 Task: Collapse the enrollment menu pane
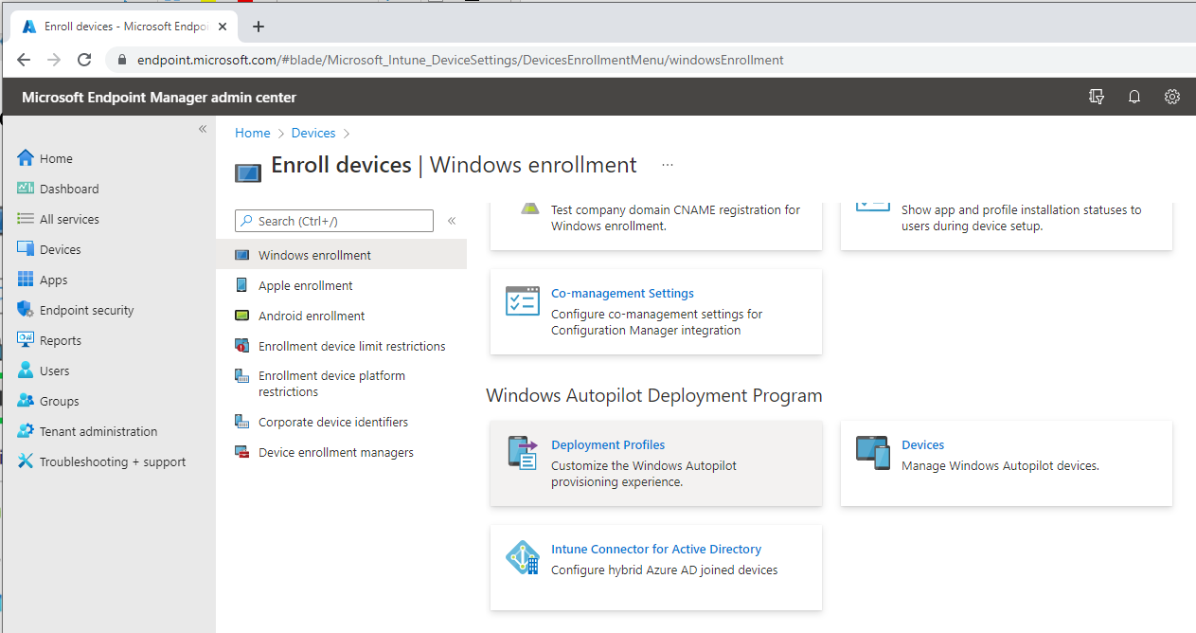click(x=452, y=221)
